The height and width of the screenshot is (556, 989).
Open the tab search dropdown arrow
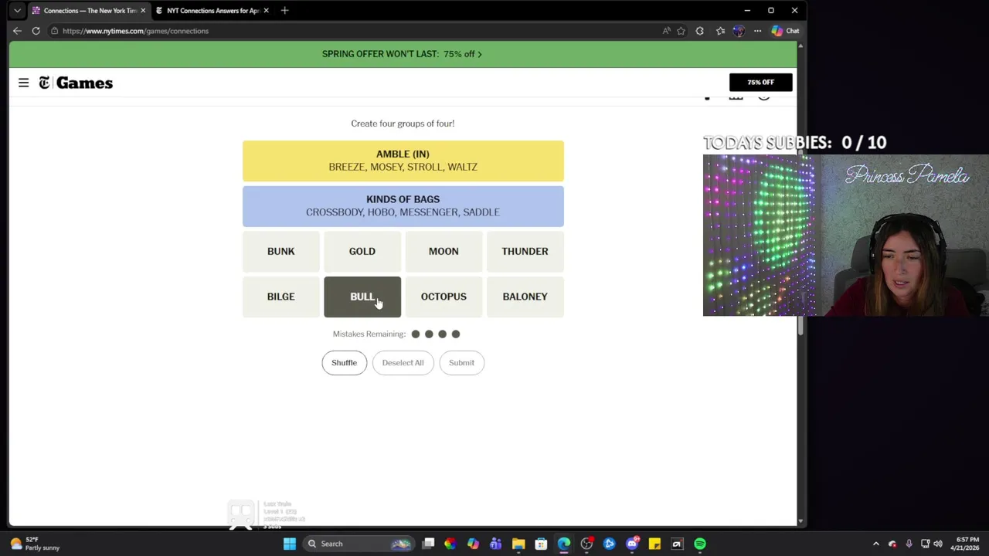[x=17, y=11]
